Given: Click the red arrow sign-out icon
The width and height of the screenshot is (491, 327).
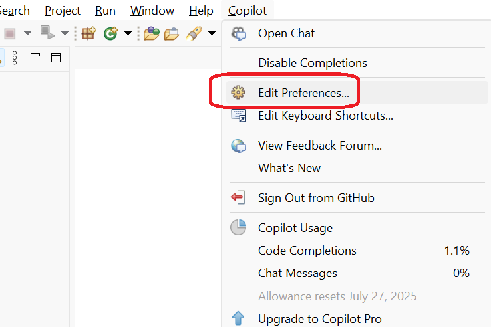Looking at the screenshot, I should 238,197.
